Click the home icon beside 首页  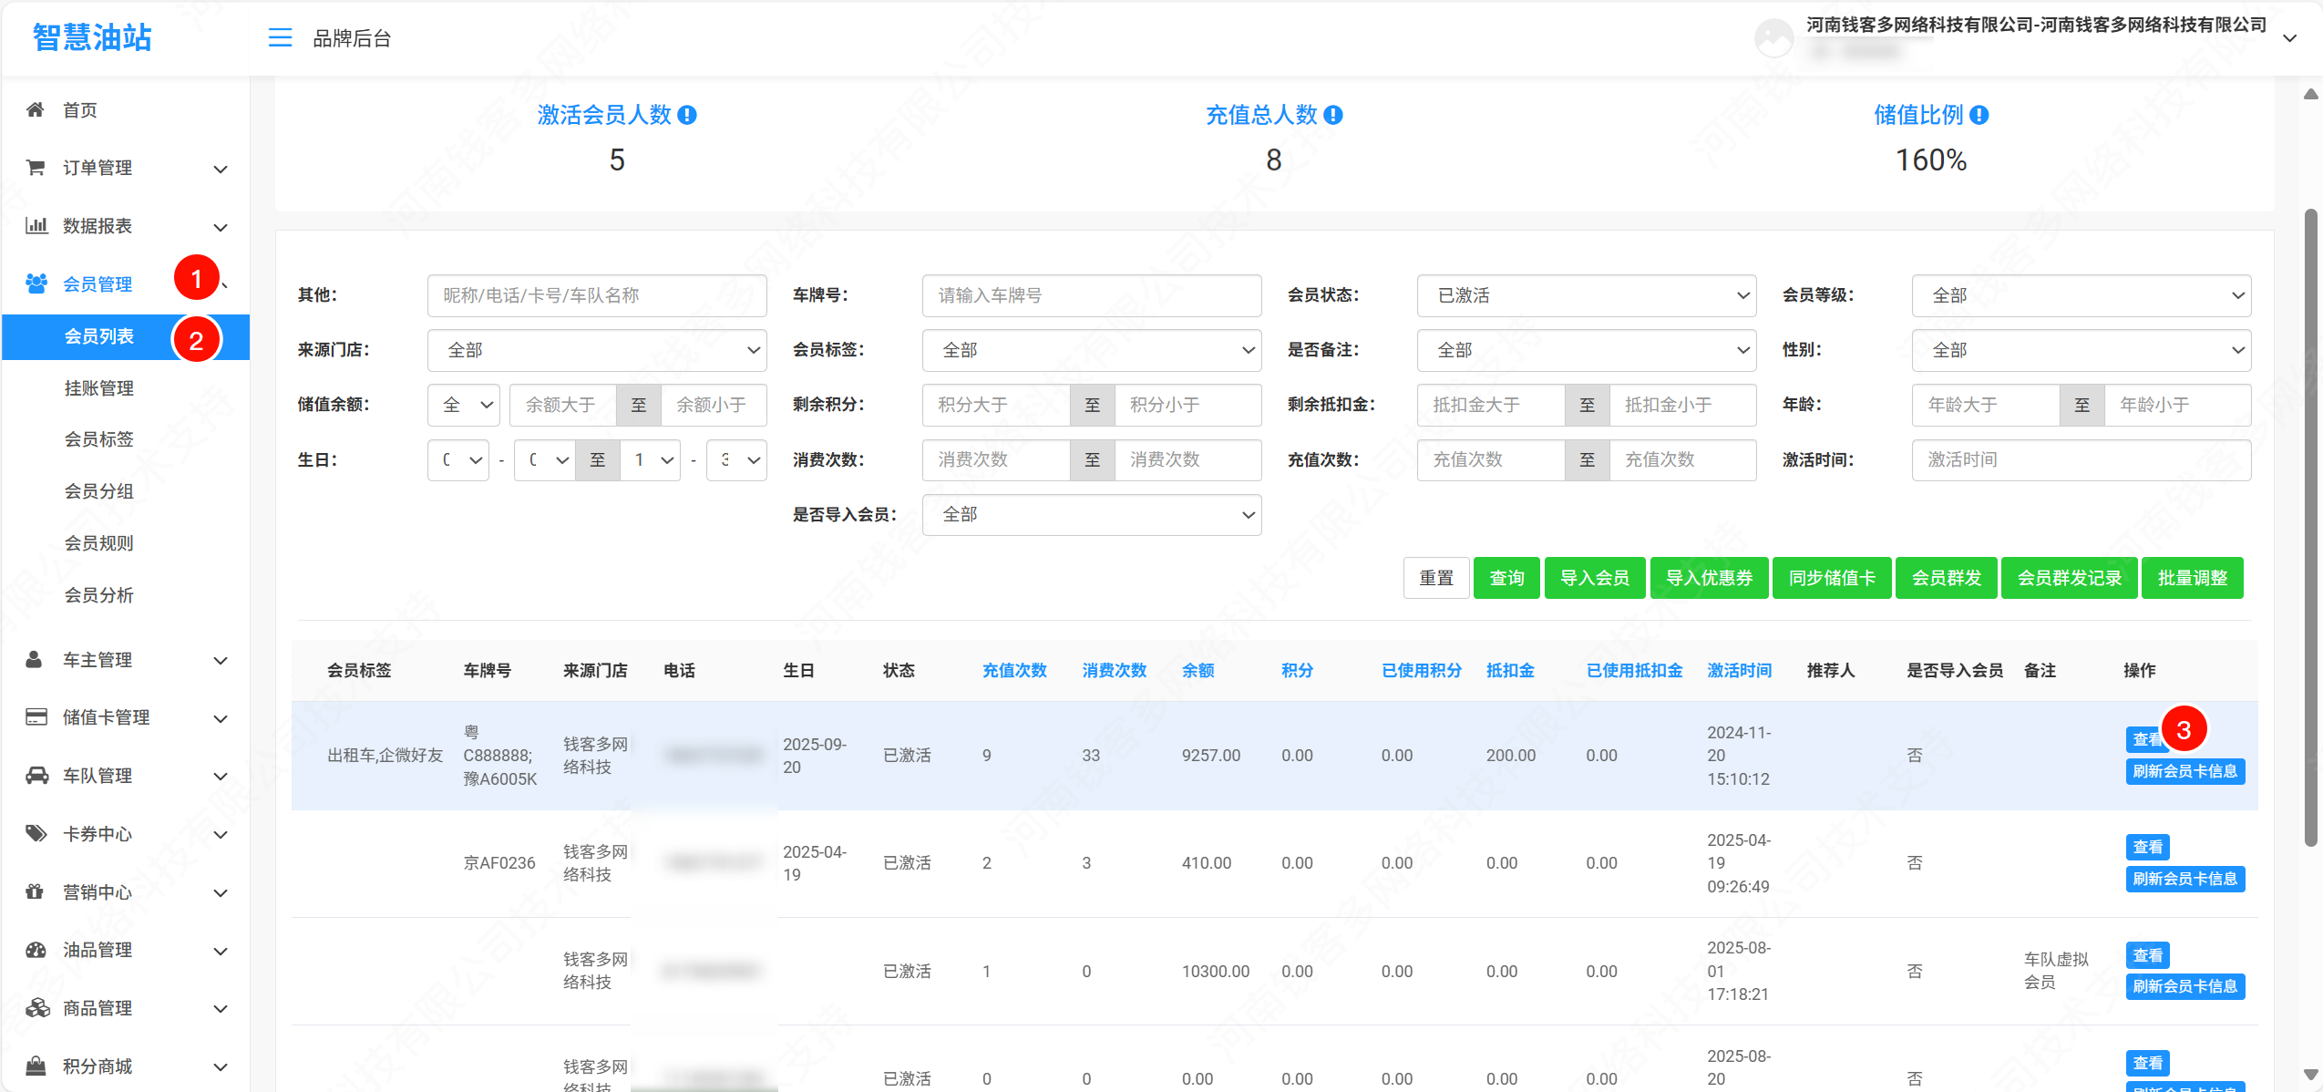point(36,110)
